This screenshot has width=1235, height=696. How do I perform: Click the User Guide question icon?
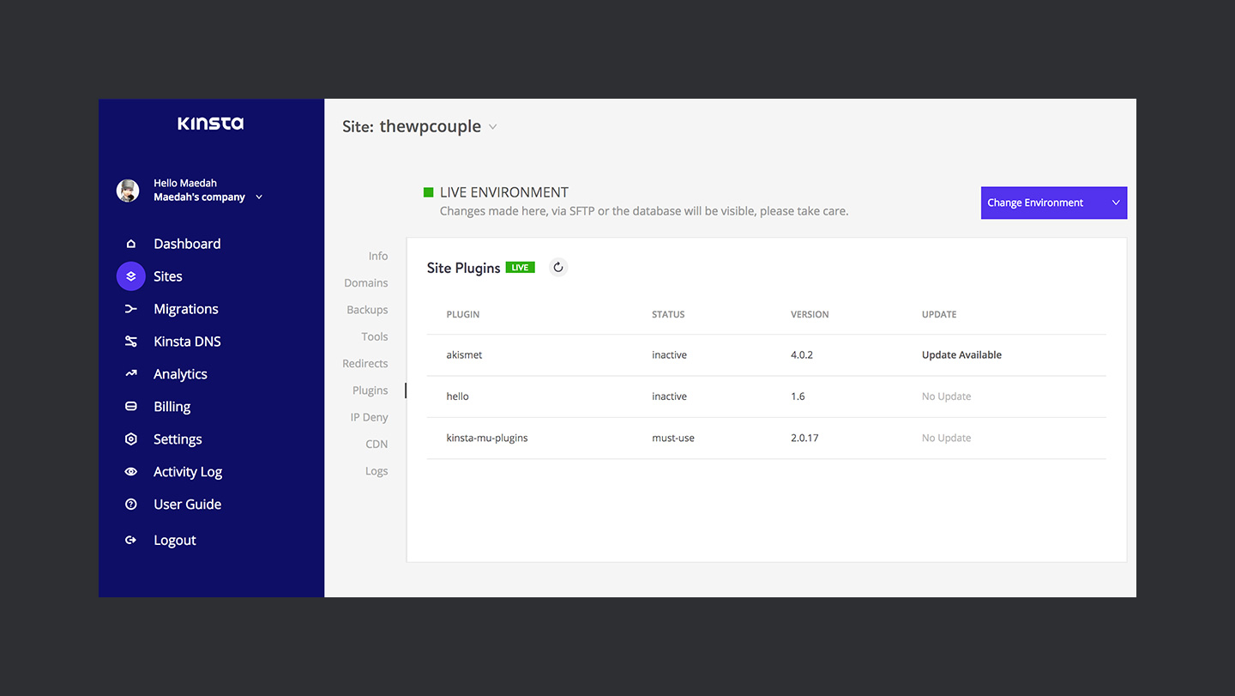coord(130,505)
